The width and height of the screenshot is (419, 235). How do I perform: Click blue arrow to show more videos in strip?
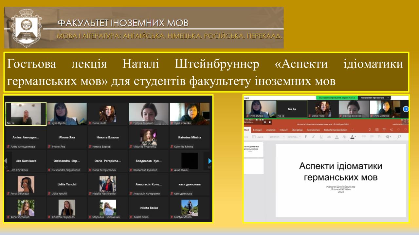[x=406, y=109]
